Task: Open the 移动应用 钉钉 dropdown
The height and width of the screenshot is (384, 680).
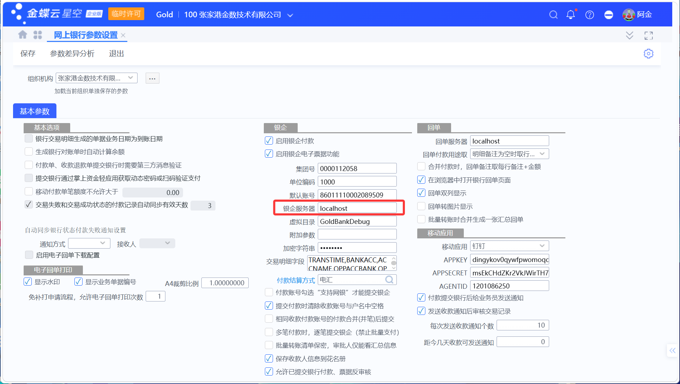Action: click(509, 246)
